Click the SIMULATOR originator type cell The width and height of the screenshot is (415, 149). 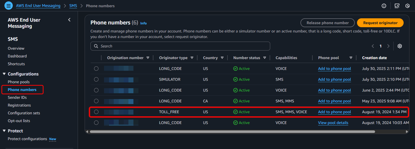(170, 79)
